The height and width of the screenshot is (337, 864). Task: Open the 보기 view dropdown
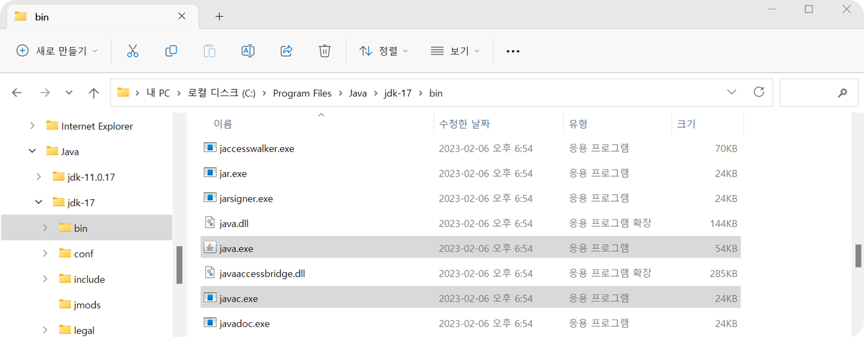point(455,51)
